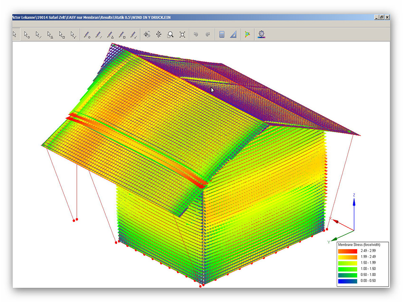The height and width of the screenshot is (302, 403).
Task: Click the blue triangle ruler icon
Action: pos(233,34)
